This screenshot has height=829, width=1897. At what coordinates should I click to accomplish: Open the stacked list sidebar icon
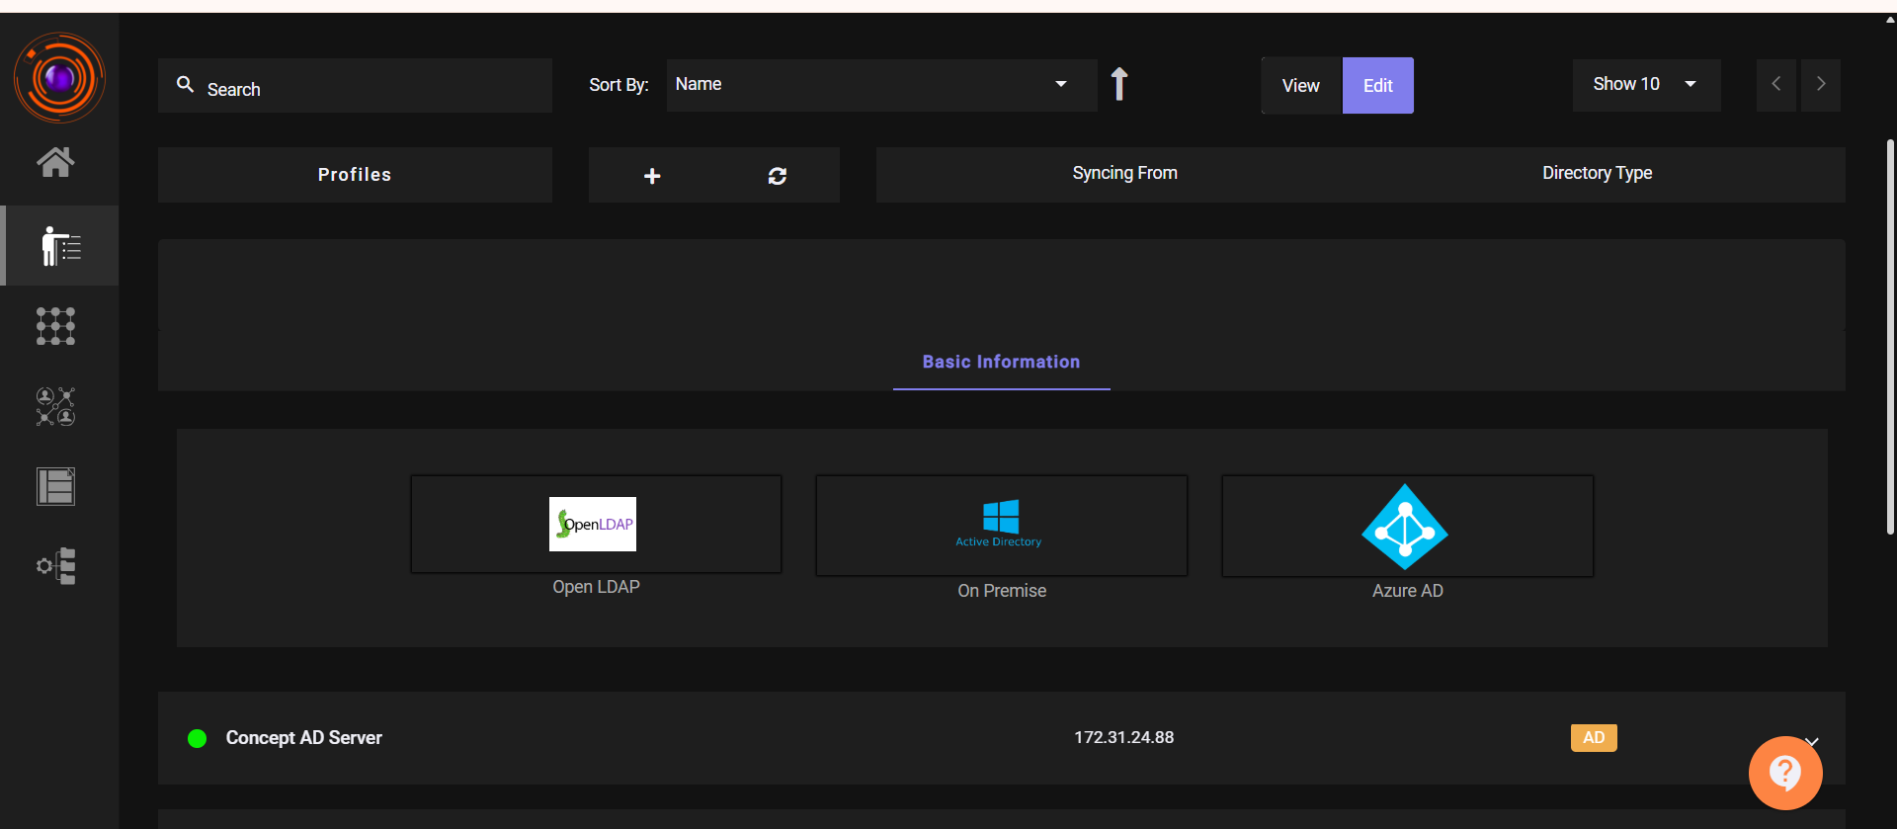pyautogui.click(x=55, y=486)
